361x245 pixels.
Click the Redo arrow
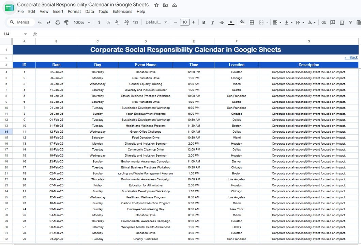coord(49,22)
